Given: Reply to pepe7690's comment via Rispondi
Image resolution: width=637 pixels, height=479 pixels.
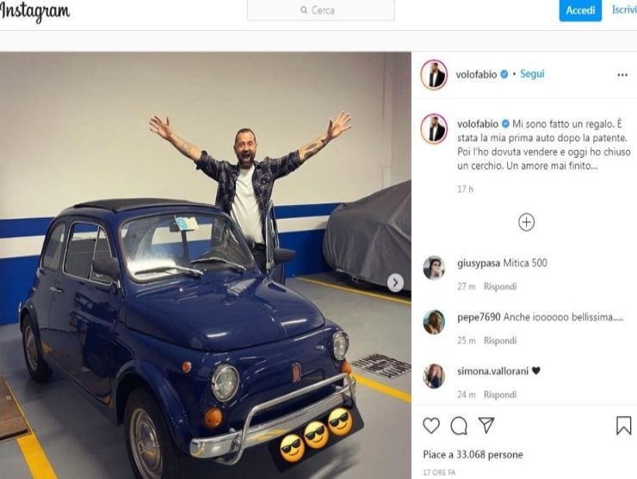Looking at the screenshot, I should pos(499,340).
